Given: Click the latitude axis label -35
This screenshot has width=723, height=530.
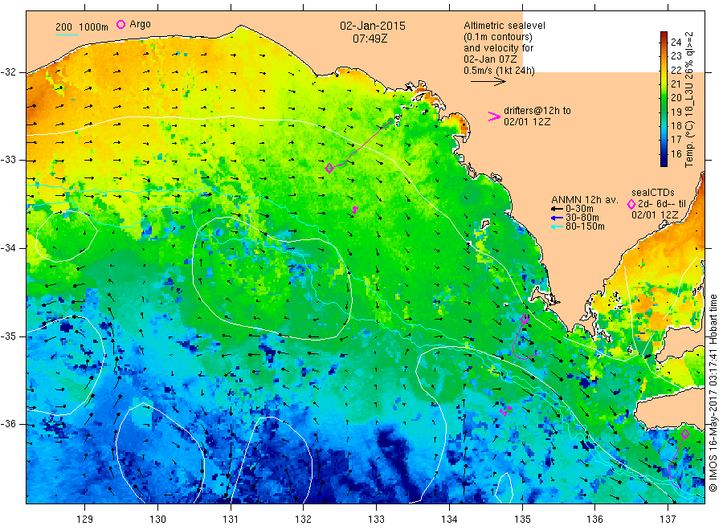Looking at the screenshot, I should (8, 336).
